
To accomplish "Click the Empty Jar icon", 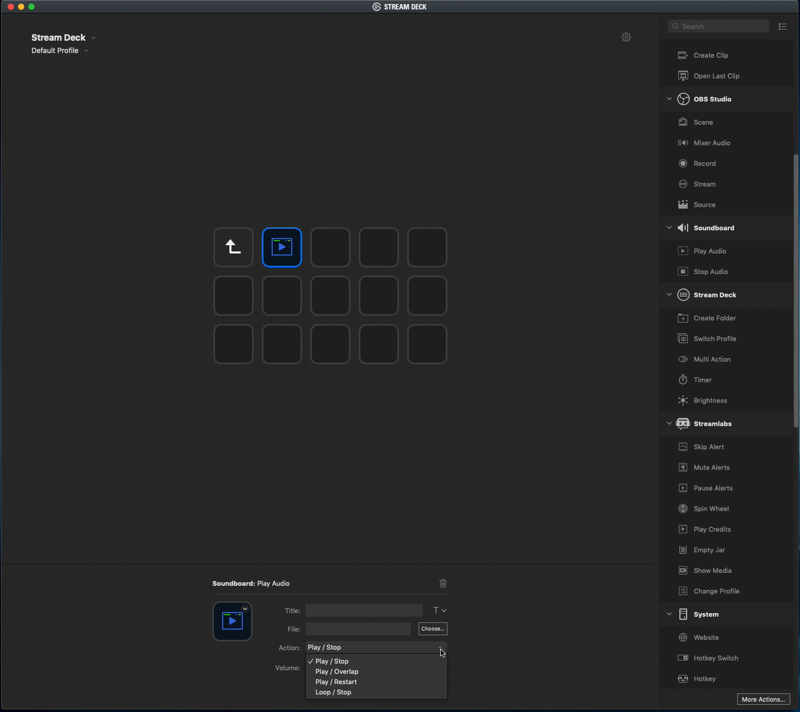I will (683, 550).
